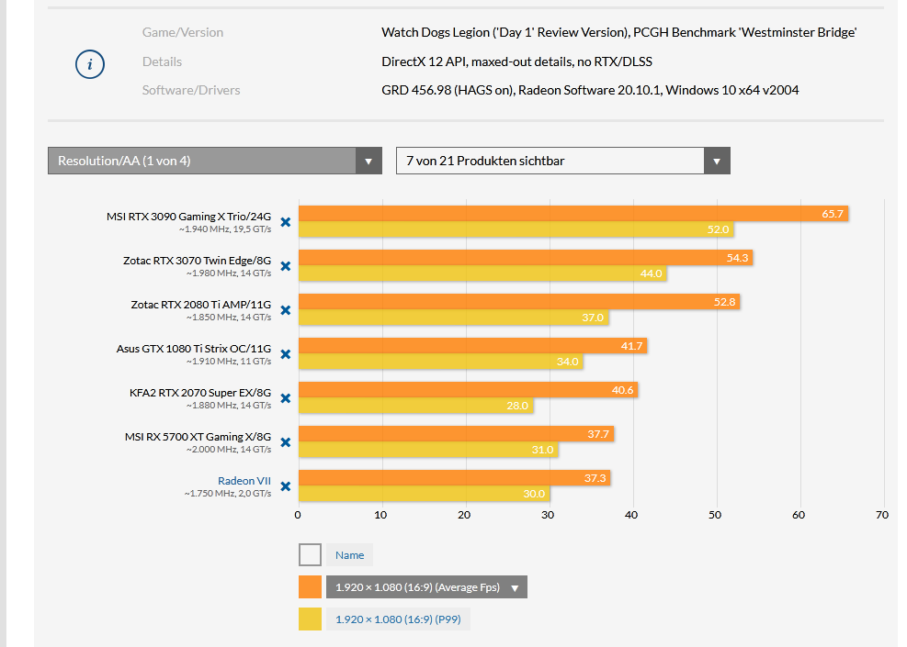Click the yellow 37.0 bar of RTX 2080 Ti
This screenshot has width=907, height=647.
click(x=454, y=318)
